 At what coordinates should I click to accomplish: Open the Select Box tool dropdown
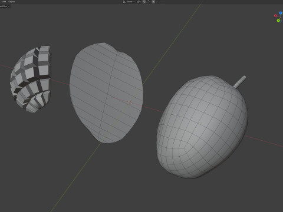point(4,6)
